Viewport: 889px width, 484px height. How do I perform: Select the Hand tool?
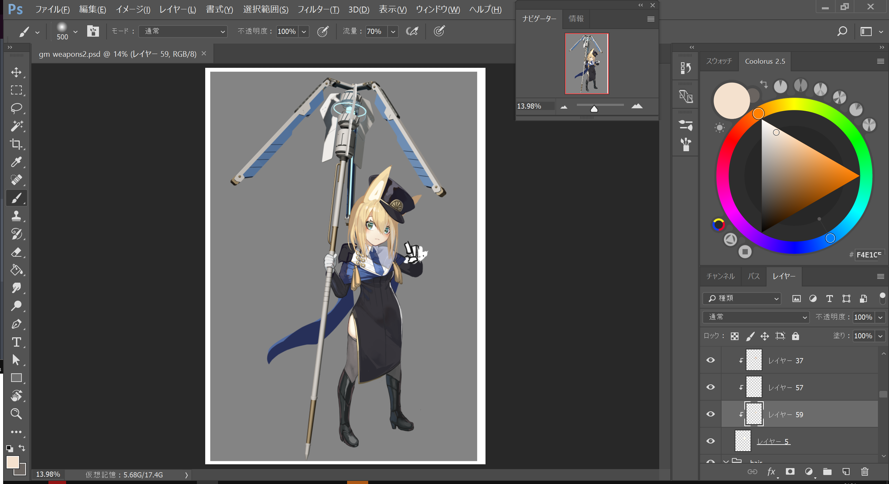(16, 396)
